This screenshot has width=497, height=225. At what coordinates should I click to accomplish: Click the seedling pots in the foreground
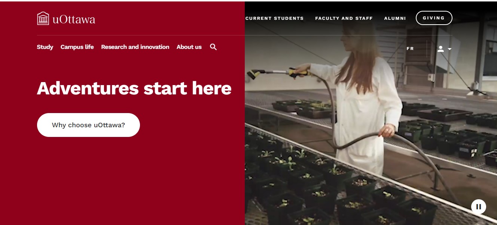tap(318, 190)
